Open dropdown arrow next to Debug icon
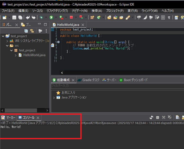This screenshot has height=149, width=184. click(46, 18)
